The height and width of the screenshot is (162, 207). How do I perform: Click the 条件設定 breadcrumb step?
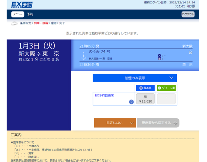(26, 23)
